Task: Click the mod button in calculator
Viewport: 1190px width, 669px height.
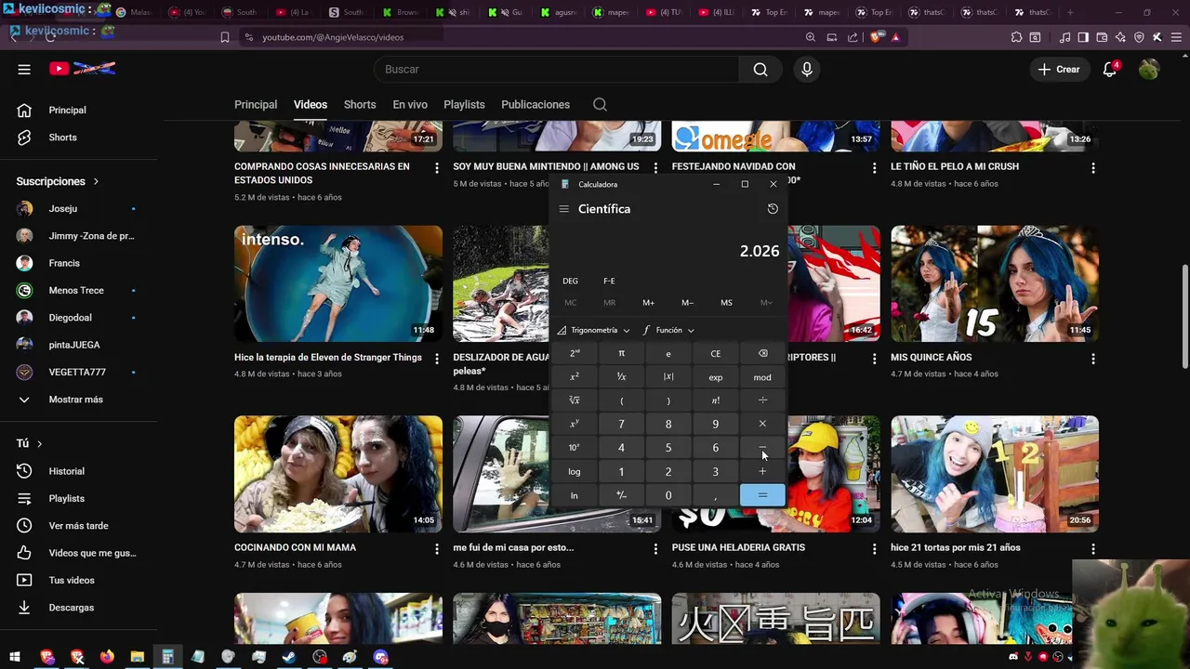Action: click(762, 377)
